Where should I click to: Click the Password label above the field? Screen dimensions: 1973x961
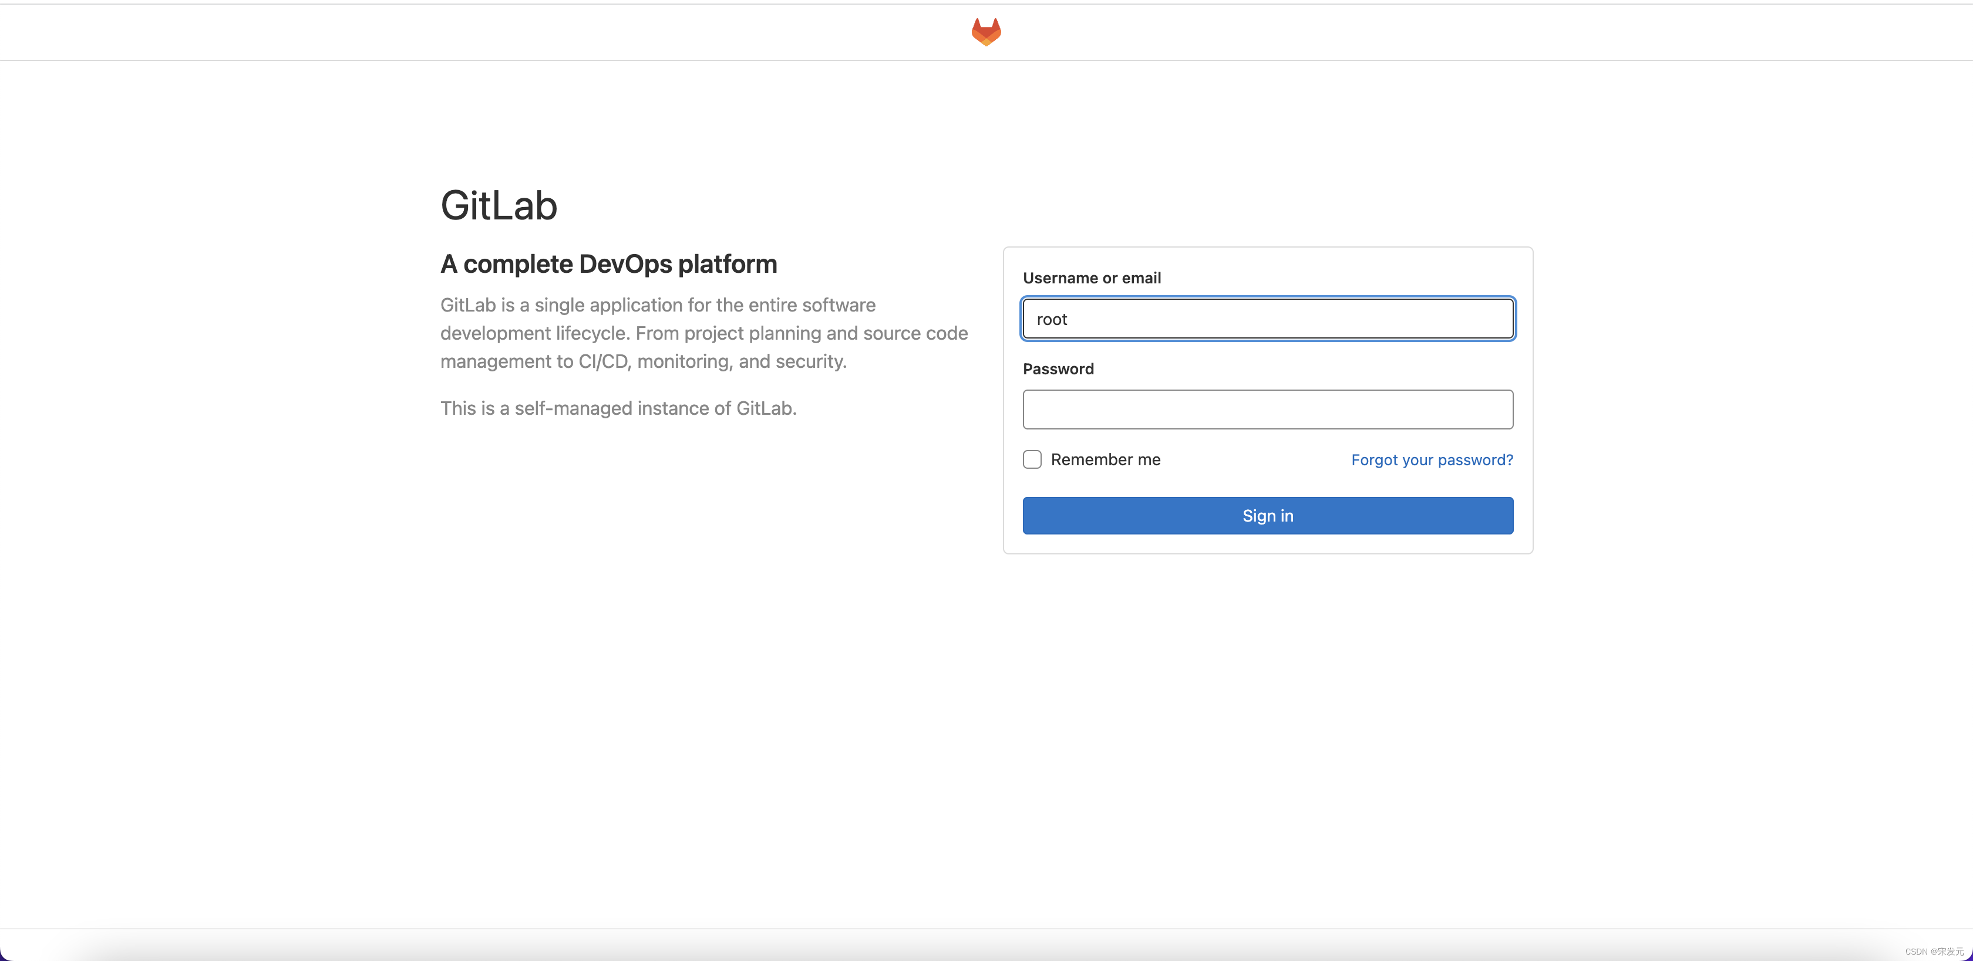point(1058,369)
